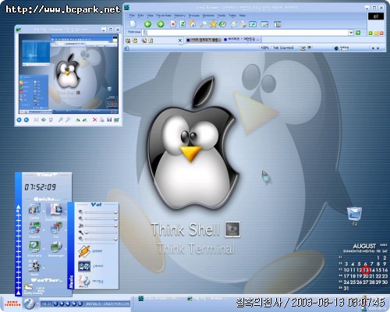
Task: Click the Print icon in browser toolbar
Action: pyautogui.click(x=243, y=24)
